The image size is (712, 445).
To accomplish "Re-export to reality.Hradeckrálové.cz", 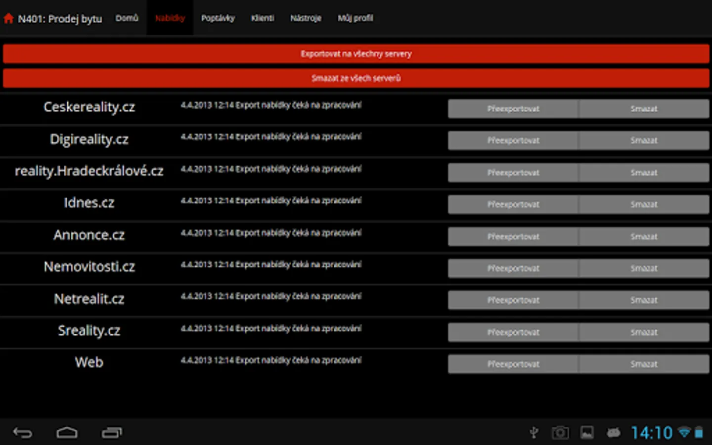I will coord(513,173).
